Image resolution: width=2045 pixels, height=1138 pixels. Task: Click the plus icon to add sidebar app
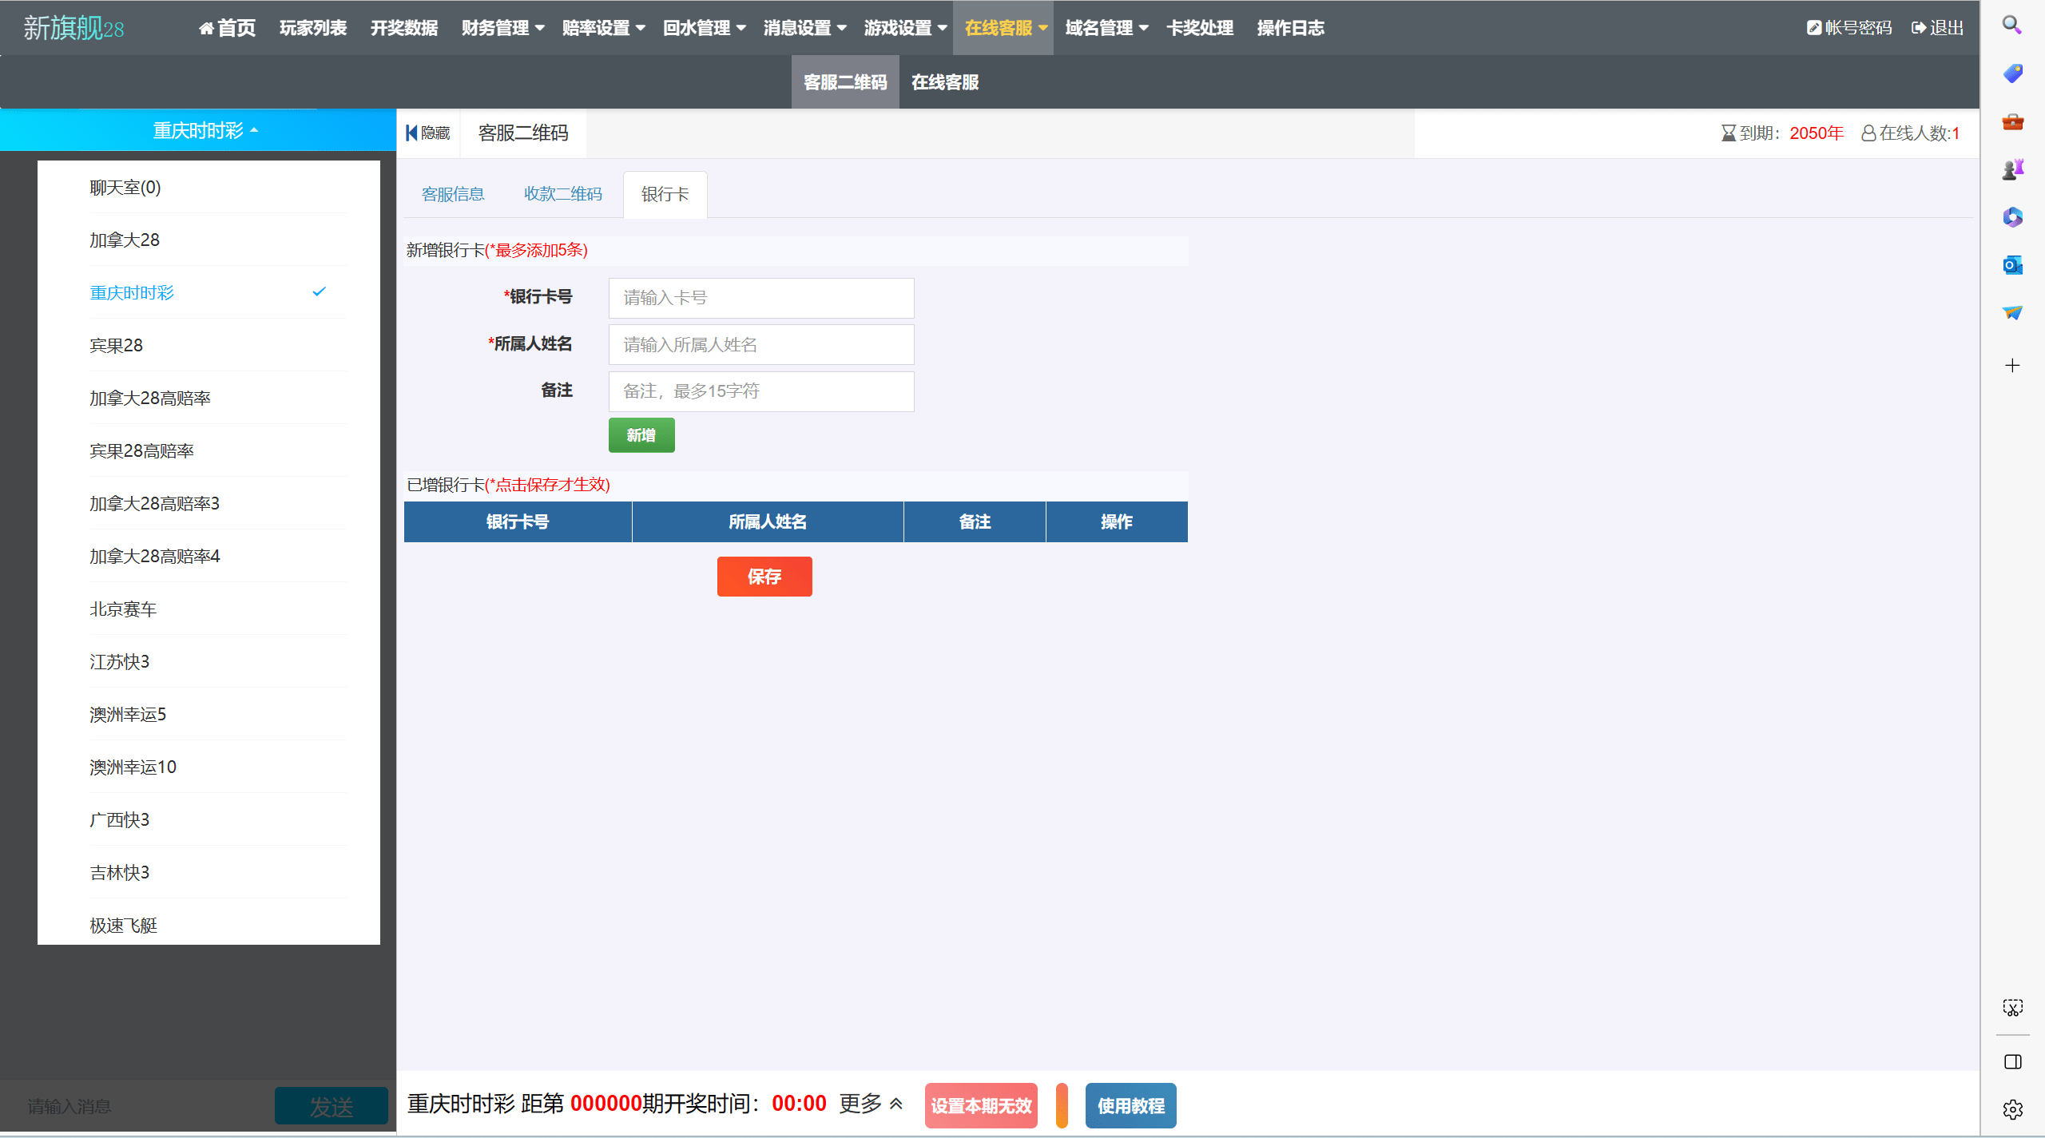point(2012,366)
